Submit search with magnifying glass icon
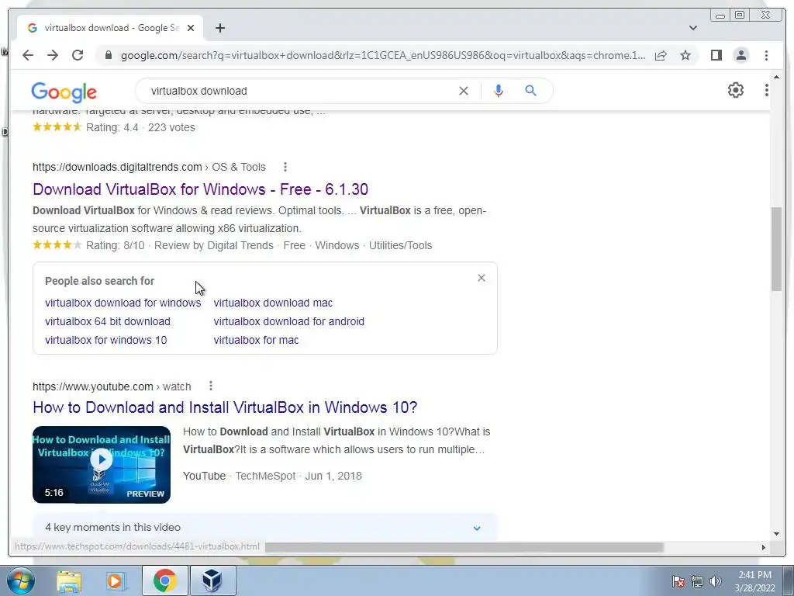Screen dimensions: 794x596 pyautogui.click(x=530, y=91)
